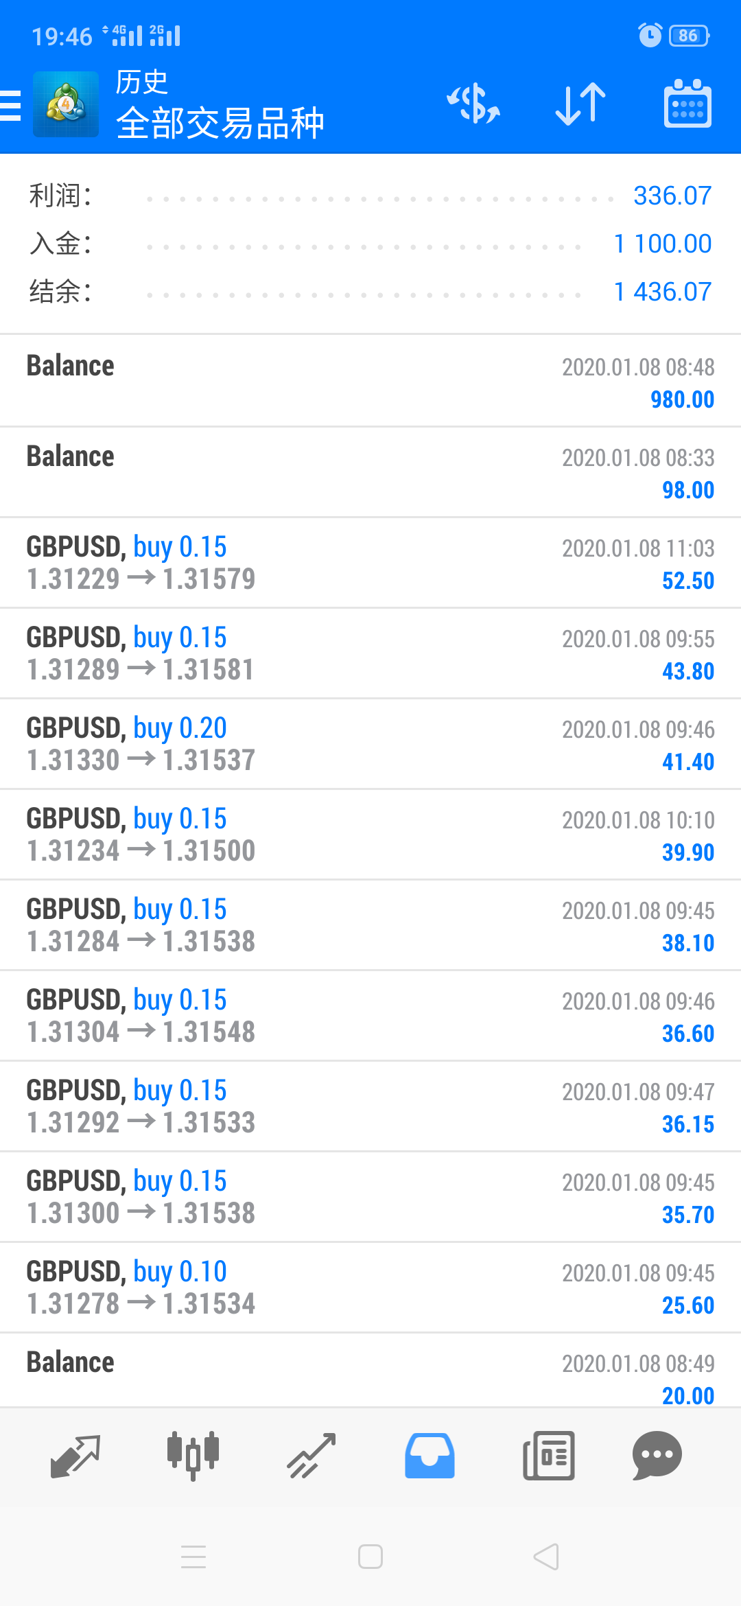Switch to the candlestick Chart tab
Image resolution: width=741 pixels, height=1606 pixels.
(x=193, y=1455)
